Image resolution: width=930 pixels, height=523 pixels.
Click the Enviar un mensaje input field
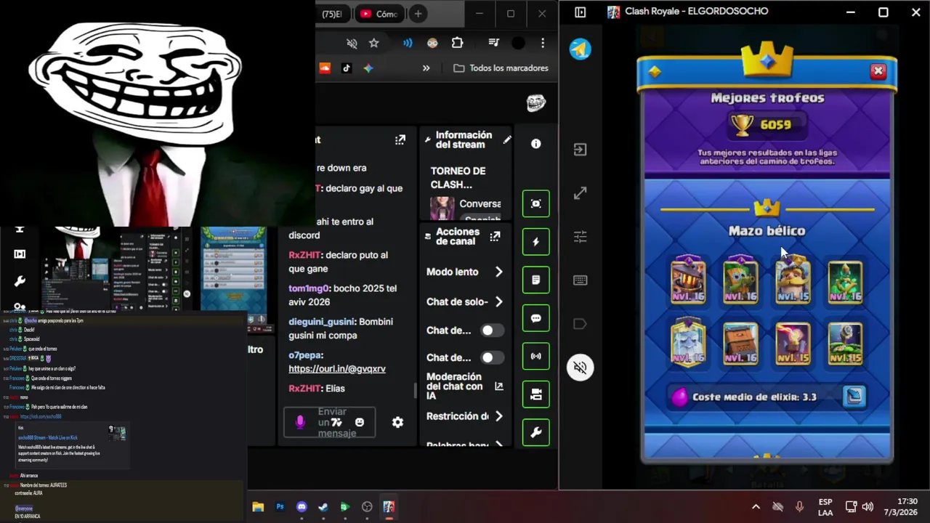click(330, 422)
